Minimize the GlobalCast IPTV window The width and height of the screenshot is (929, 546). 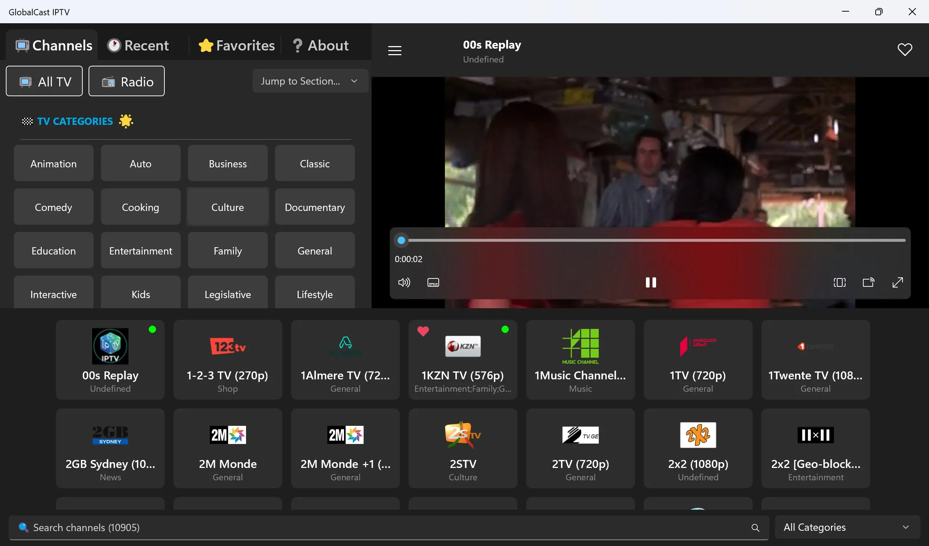tap(846, 12)
